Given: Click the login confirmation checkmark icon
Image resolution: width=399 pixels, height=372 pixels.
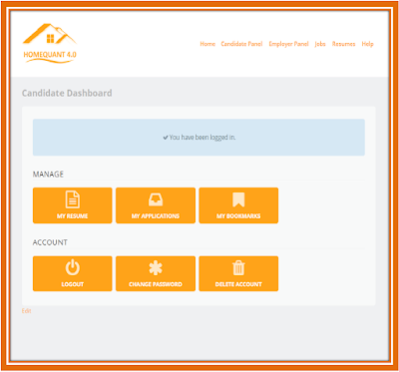Looking at the screenshot, I should 166,138.
